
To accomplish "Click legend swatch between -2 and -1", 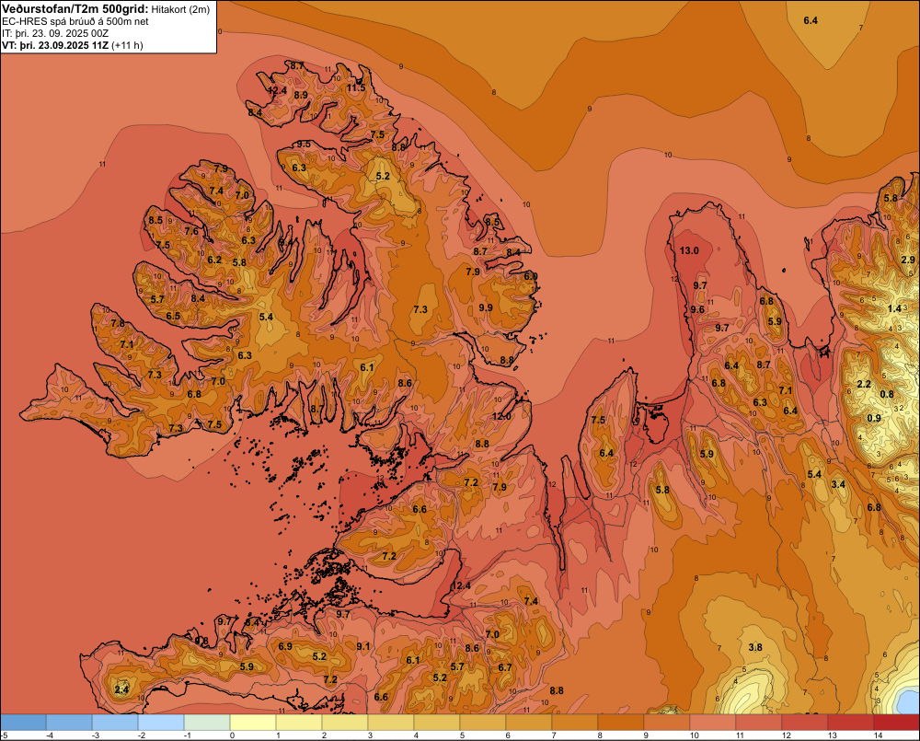I will tap(161, 723).
